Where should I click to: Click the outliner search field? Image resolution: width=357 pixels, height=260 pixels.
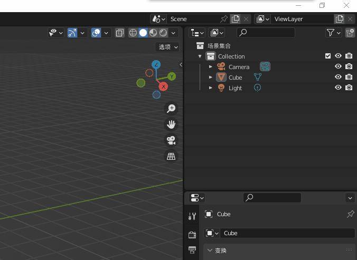click(266, 33)
